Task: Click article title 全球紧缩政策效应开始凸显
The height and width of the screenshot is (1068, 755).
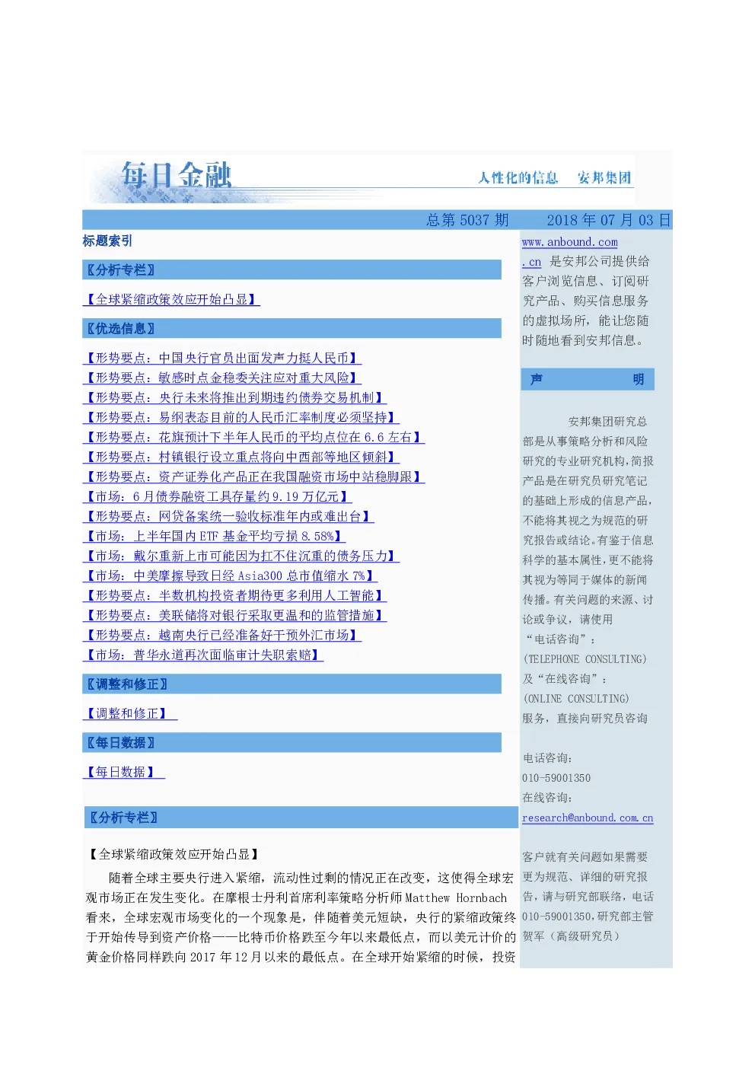Action: tap(173, 854)
